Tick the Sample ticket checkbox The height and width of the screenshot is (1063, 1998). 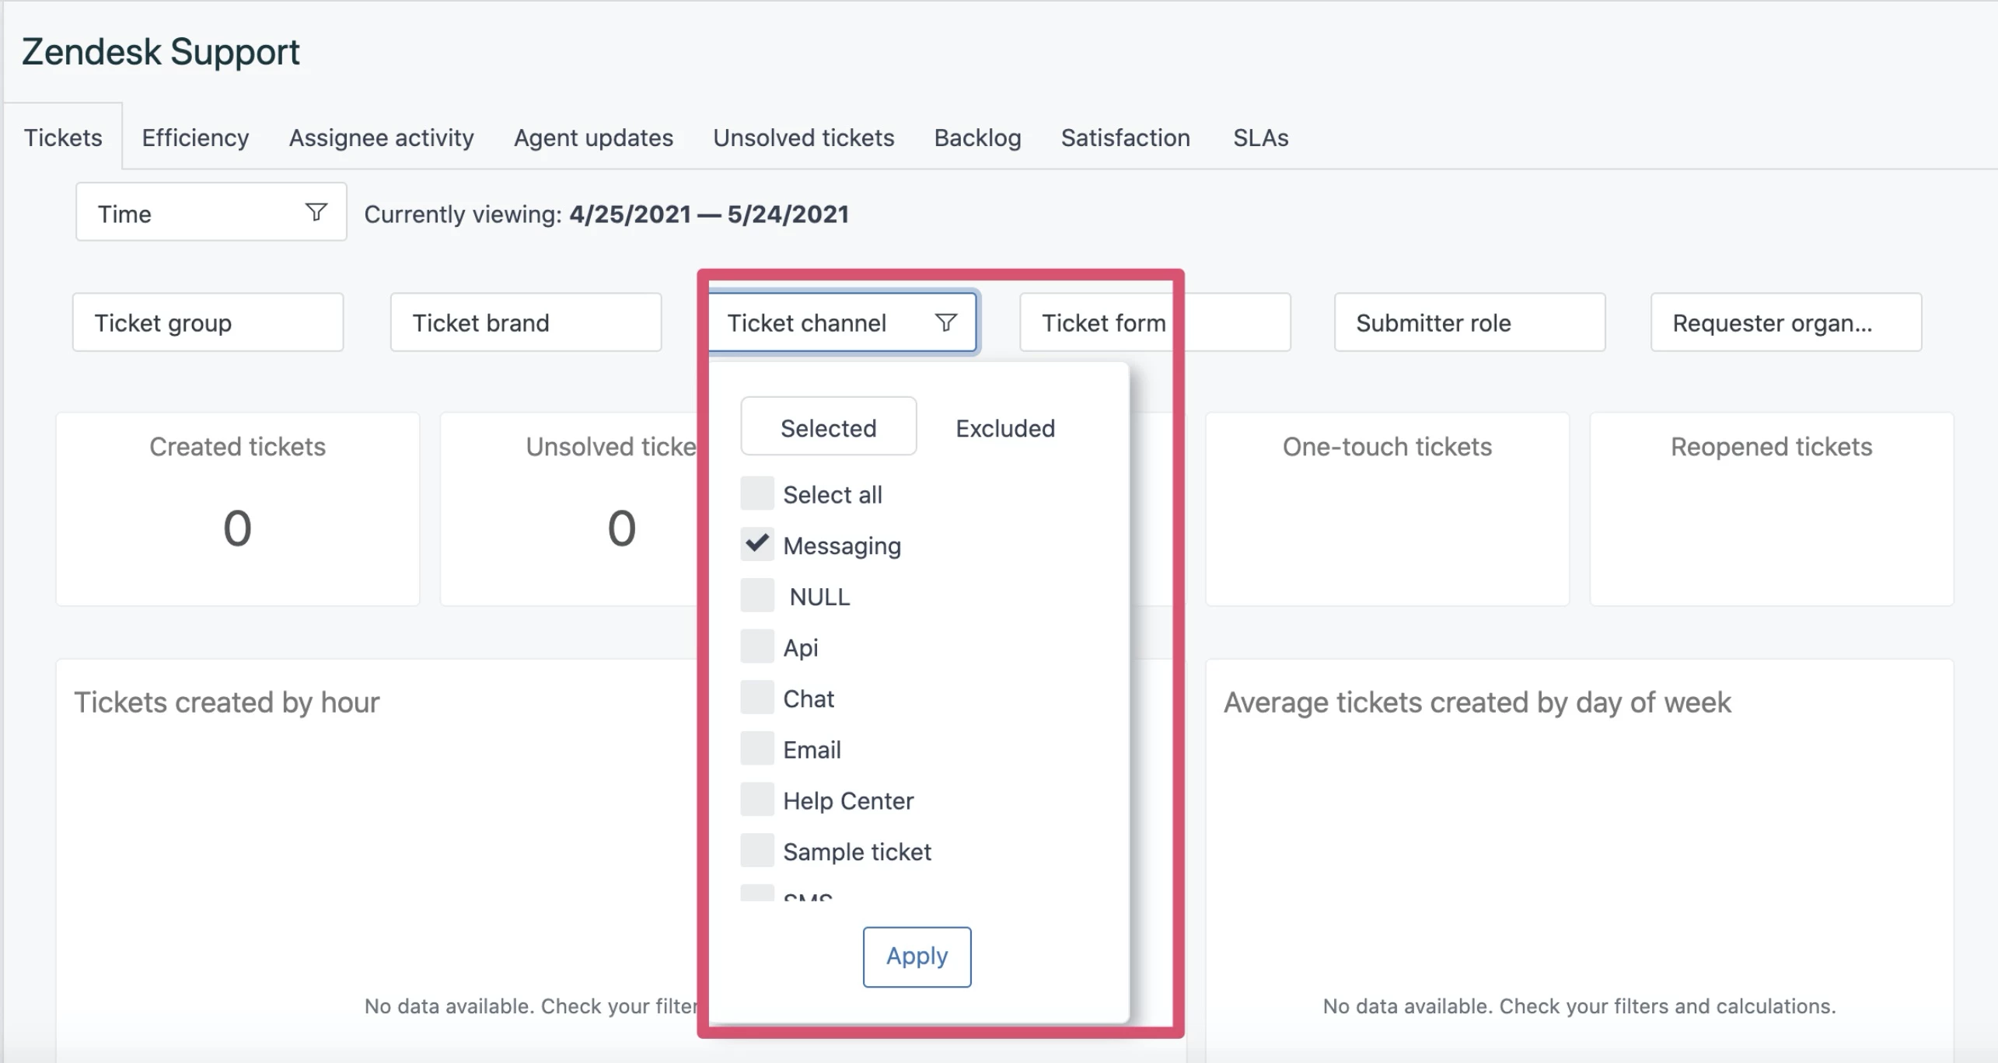pos(756,851)
